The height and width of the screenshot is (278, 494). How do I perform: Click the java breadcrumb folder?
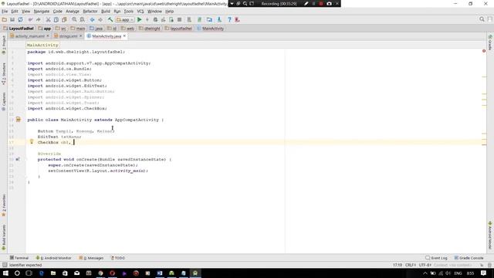96,29
